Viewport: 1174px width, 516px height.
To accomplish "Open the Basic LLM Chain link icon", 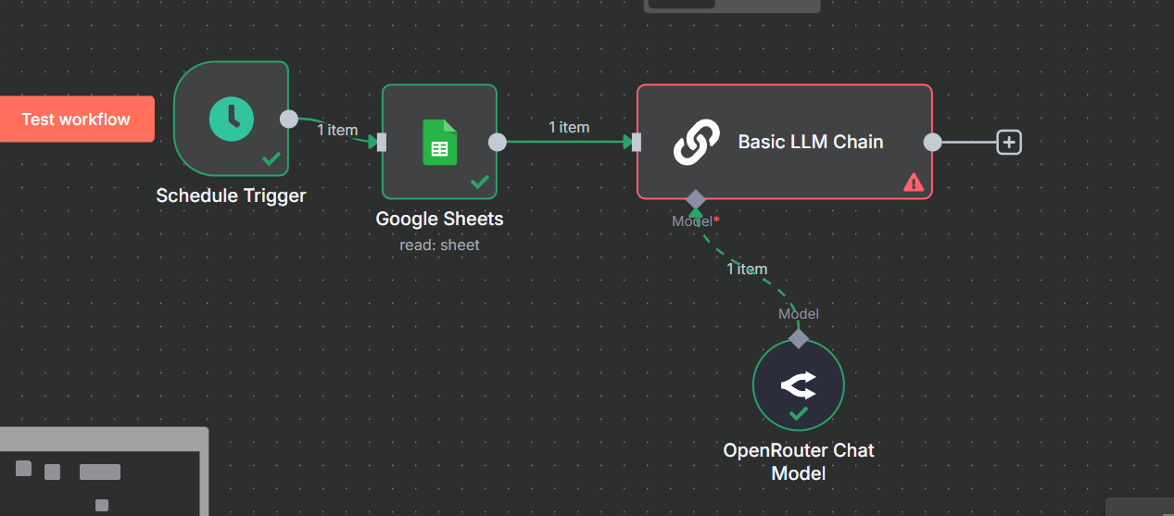I will pyautogui.click(x=697, y=142).
